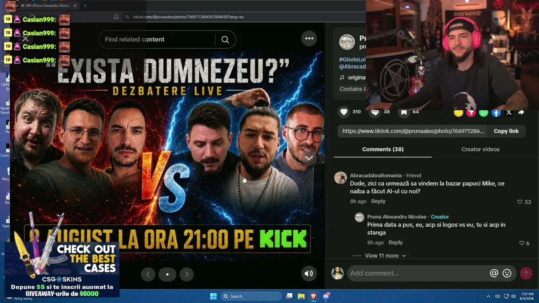Like AbracadabraRomania's comment with 33 likes
Image resolution: width=539 pixels, height=303 pixels.
(x=520, y=202)
